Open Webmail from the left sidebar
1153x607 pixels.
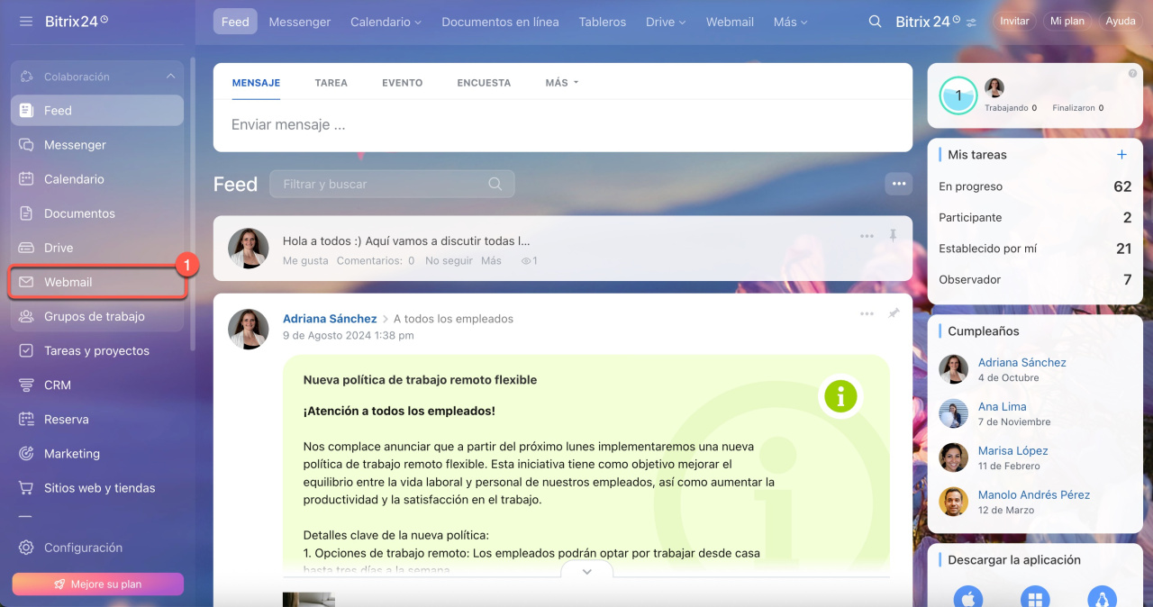(68, 282)
